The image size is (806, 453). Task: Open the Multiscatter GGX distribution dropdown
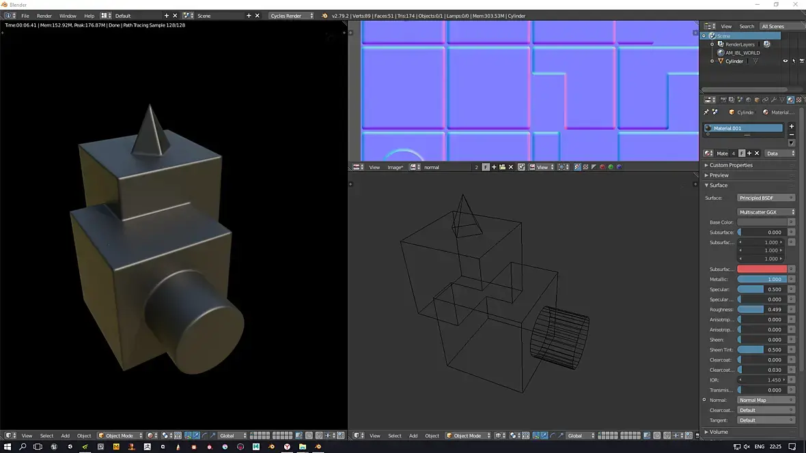coord(766,212)
